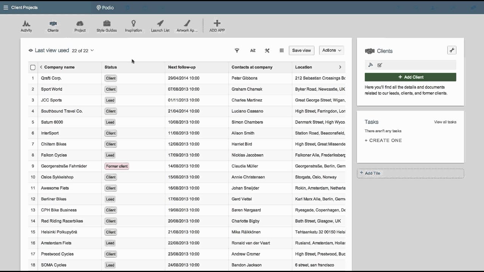
Task: Click the Clients tile title text
Action: (x=385, y=51)
